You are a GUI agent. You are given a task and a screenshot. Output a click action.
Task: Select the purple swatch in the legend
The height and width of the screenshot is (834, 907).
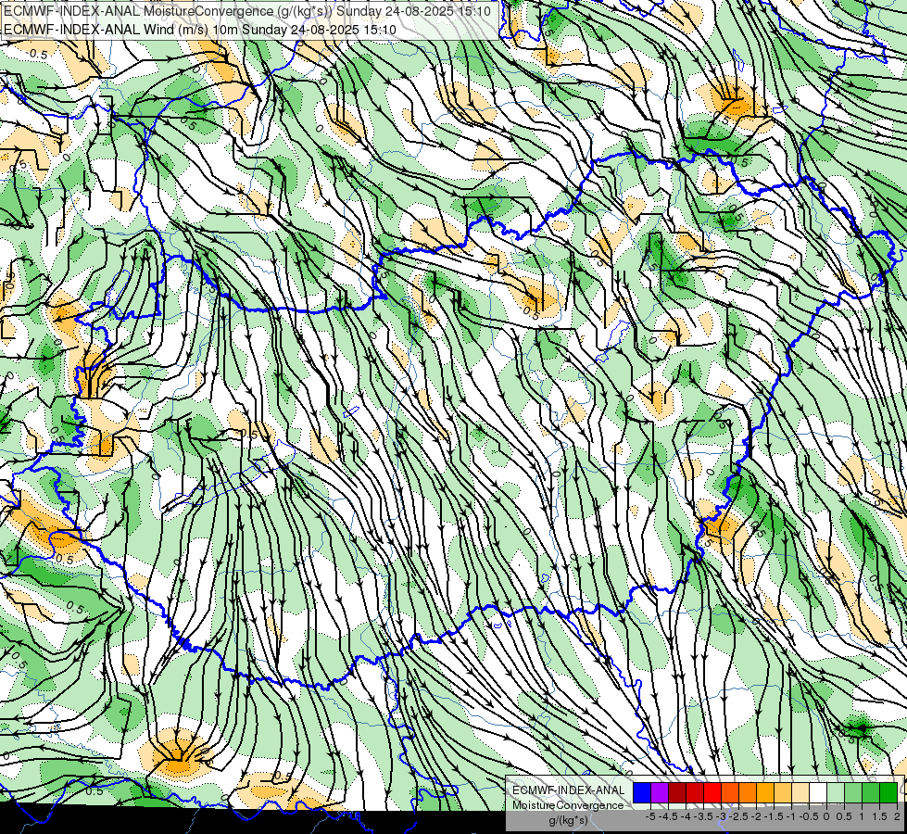tap(660, 793)
